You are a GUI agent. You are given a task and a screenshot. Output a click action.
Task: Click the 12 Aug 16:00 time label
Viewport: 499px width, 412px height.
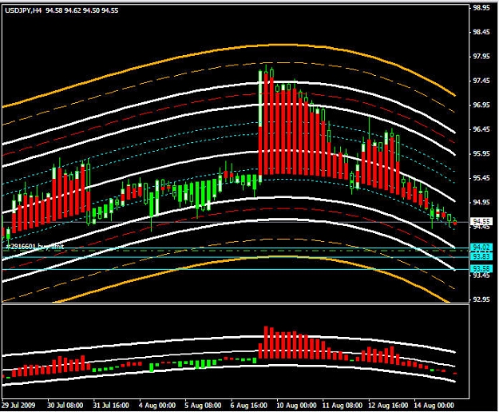tap(388, 406)
